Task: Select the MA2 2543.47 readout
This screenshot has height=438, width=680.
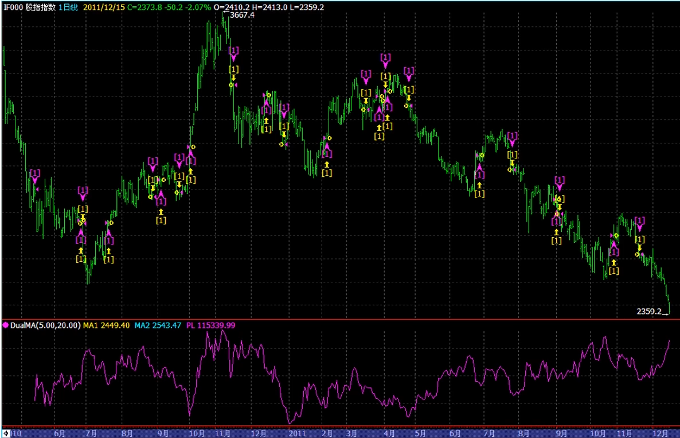Action: point(158,325)
